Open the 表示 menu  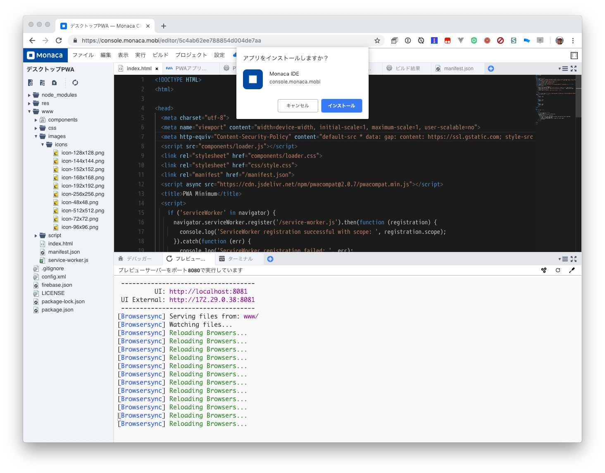[123, 55]
